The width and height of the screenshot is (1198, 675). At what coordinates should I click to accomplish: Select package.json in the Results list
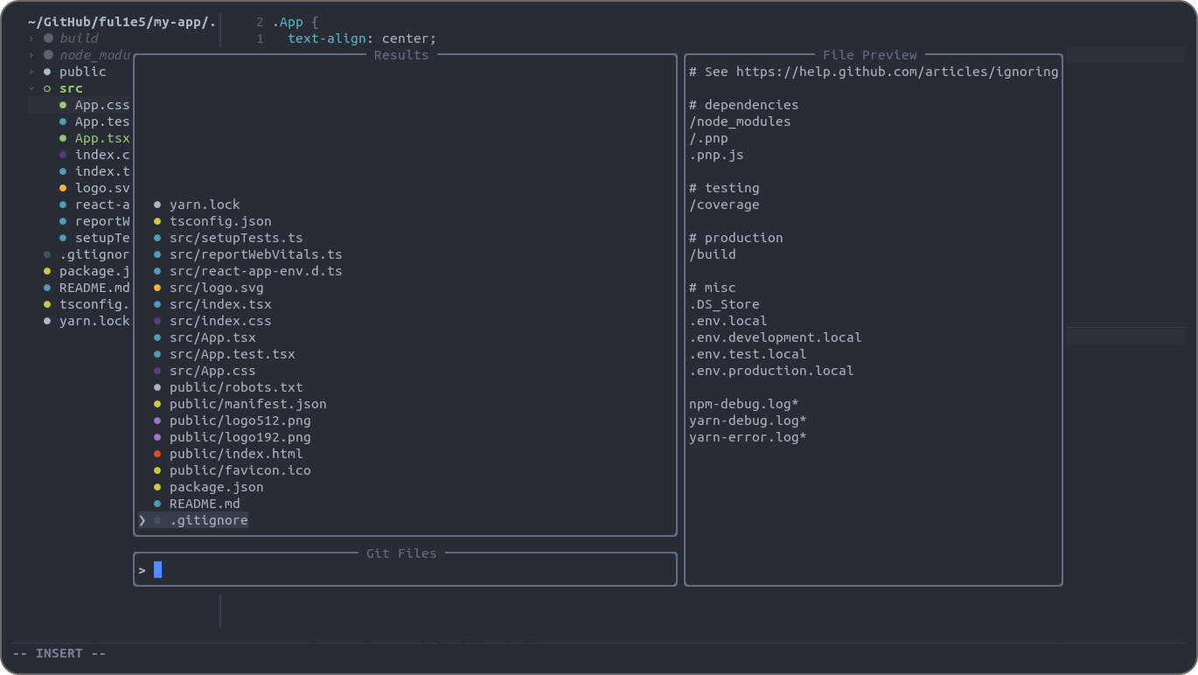[x=216, y=487]
